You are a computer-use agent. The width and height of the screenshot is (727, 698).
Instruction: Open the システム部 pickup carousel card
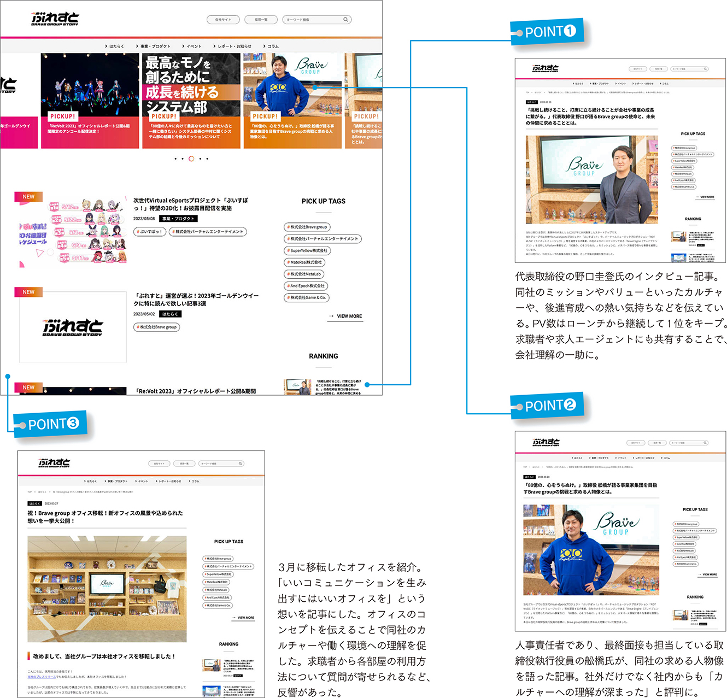[191, 101]
